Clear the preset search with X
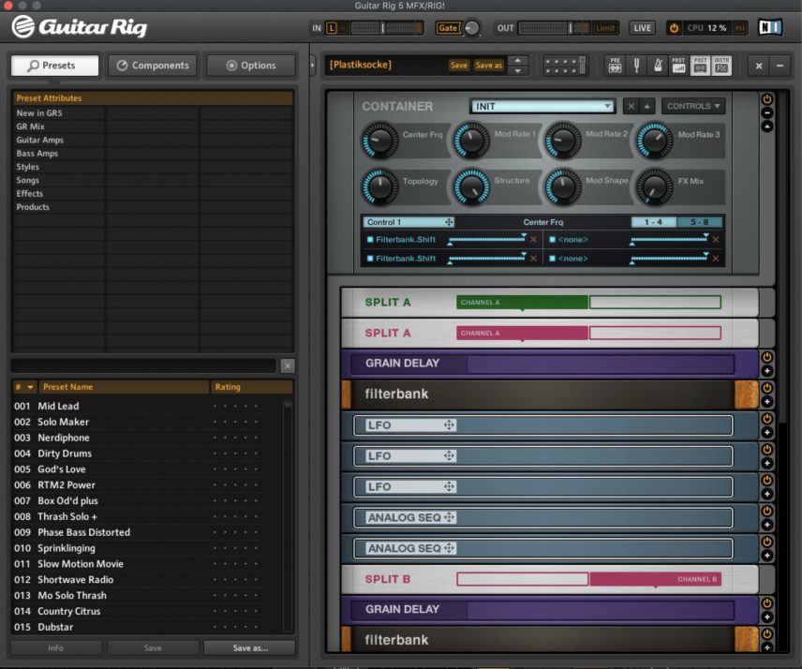 tap(288, 365)
